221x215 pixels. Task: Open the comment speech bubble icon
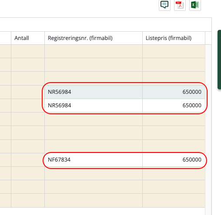(x=164, y=5)
